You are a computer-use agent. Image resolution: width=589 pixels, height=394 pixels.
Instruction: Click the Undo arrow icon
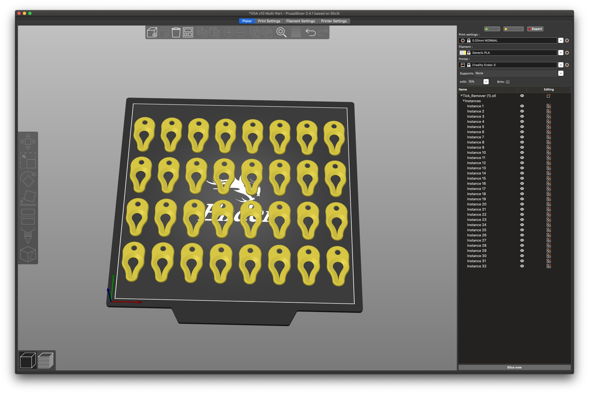point(311,33)
